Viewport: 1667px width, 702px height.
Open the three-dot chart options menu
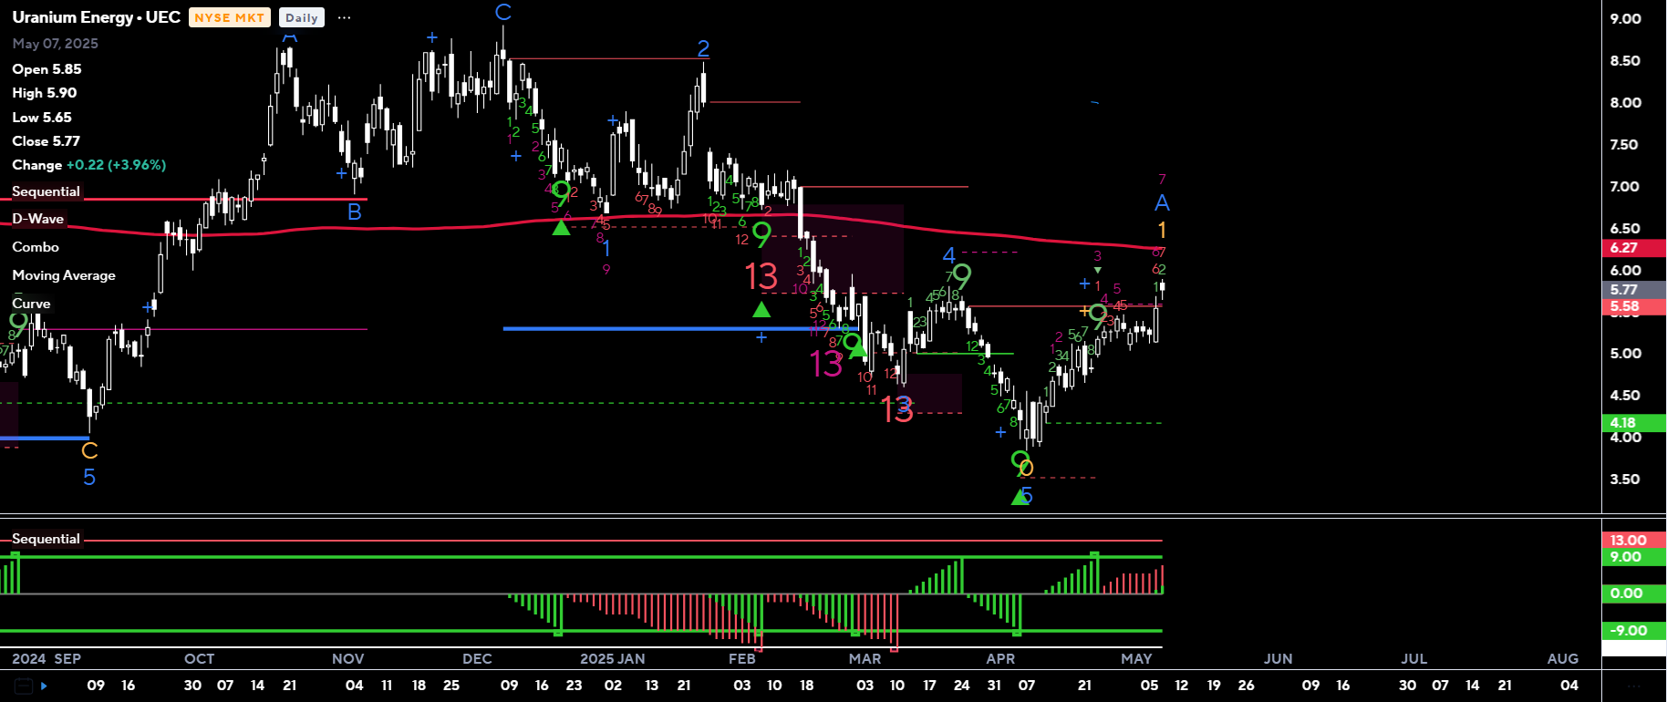(x=344, y=17)
